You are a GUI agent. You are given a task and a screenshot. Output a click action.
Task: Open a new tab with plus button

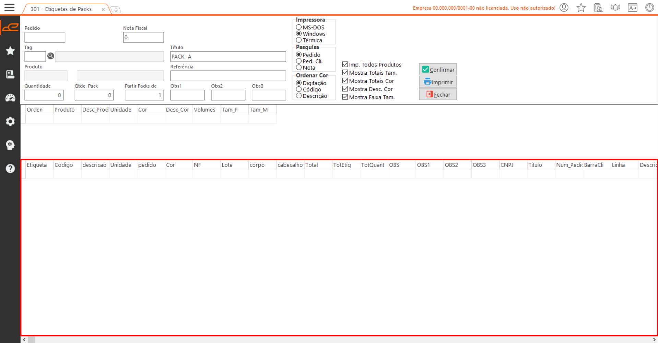click(116, 10)
